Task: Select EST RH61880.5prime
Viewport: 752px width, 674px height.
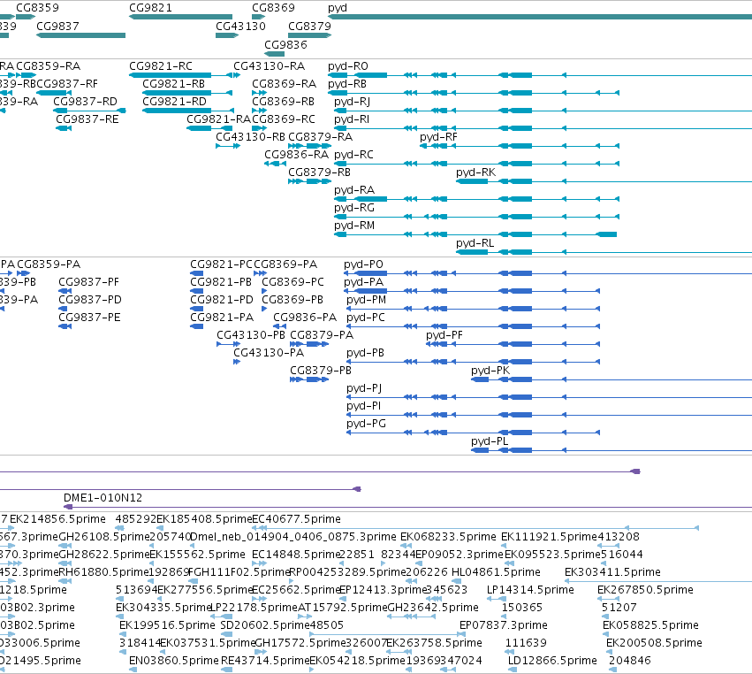Action: [x=103, y=572]
